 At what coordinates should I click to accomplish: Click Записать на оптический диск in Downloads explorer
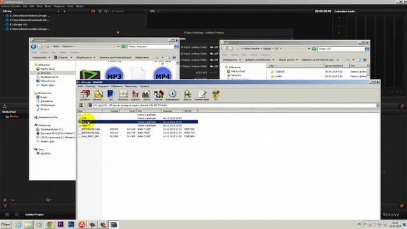coord(115,57)
